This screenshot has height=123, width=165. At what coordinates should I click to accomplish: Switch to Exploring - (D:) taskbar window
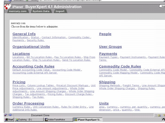click(x=29, y=120)
